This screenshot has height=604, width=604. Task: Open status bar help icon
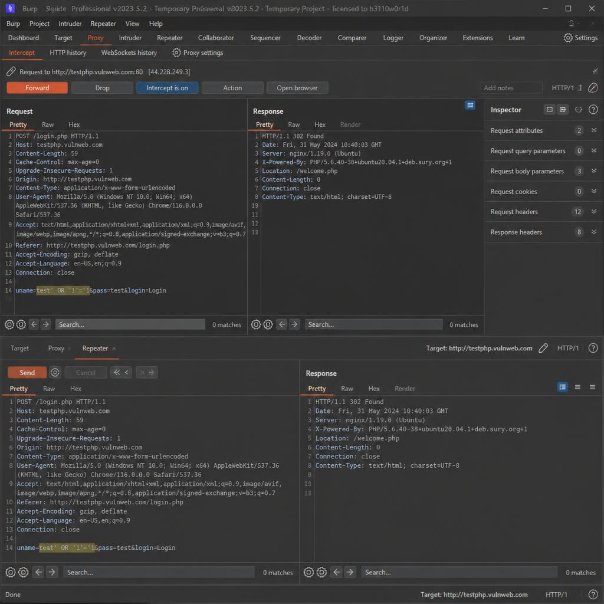tap(593, 595)
